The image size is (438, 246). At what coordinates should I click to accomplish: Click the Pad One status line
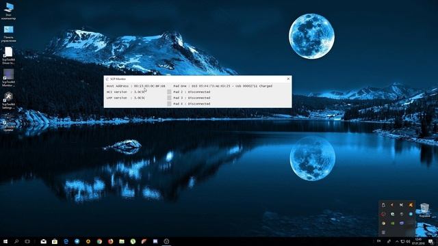coord(222,86)
